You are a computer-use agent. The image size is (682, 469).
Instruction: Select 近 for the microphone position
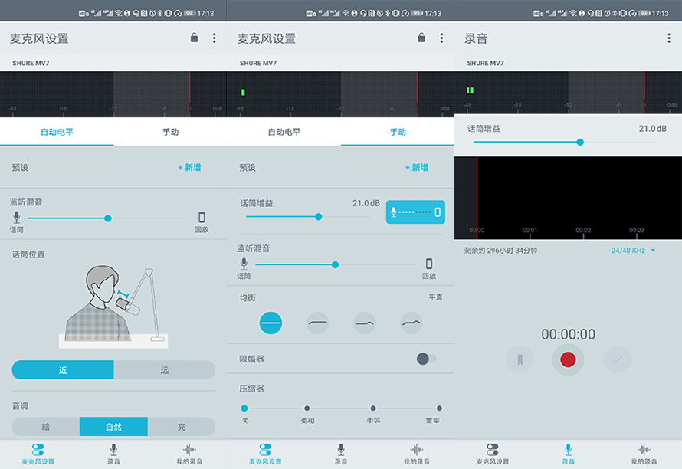coord(63,369)
